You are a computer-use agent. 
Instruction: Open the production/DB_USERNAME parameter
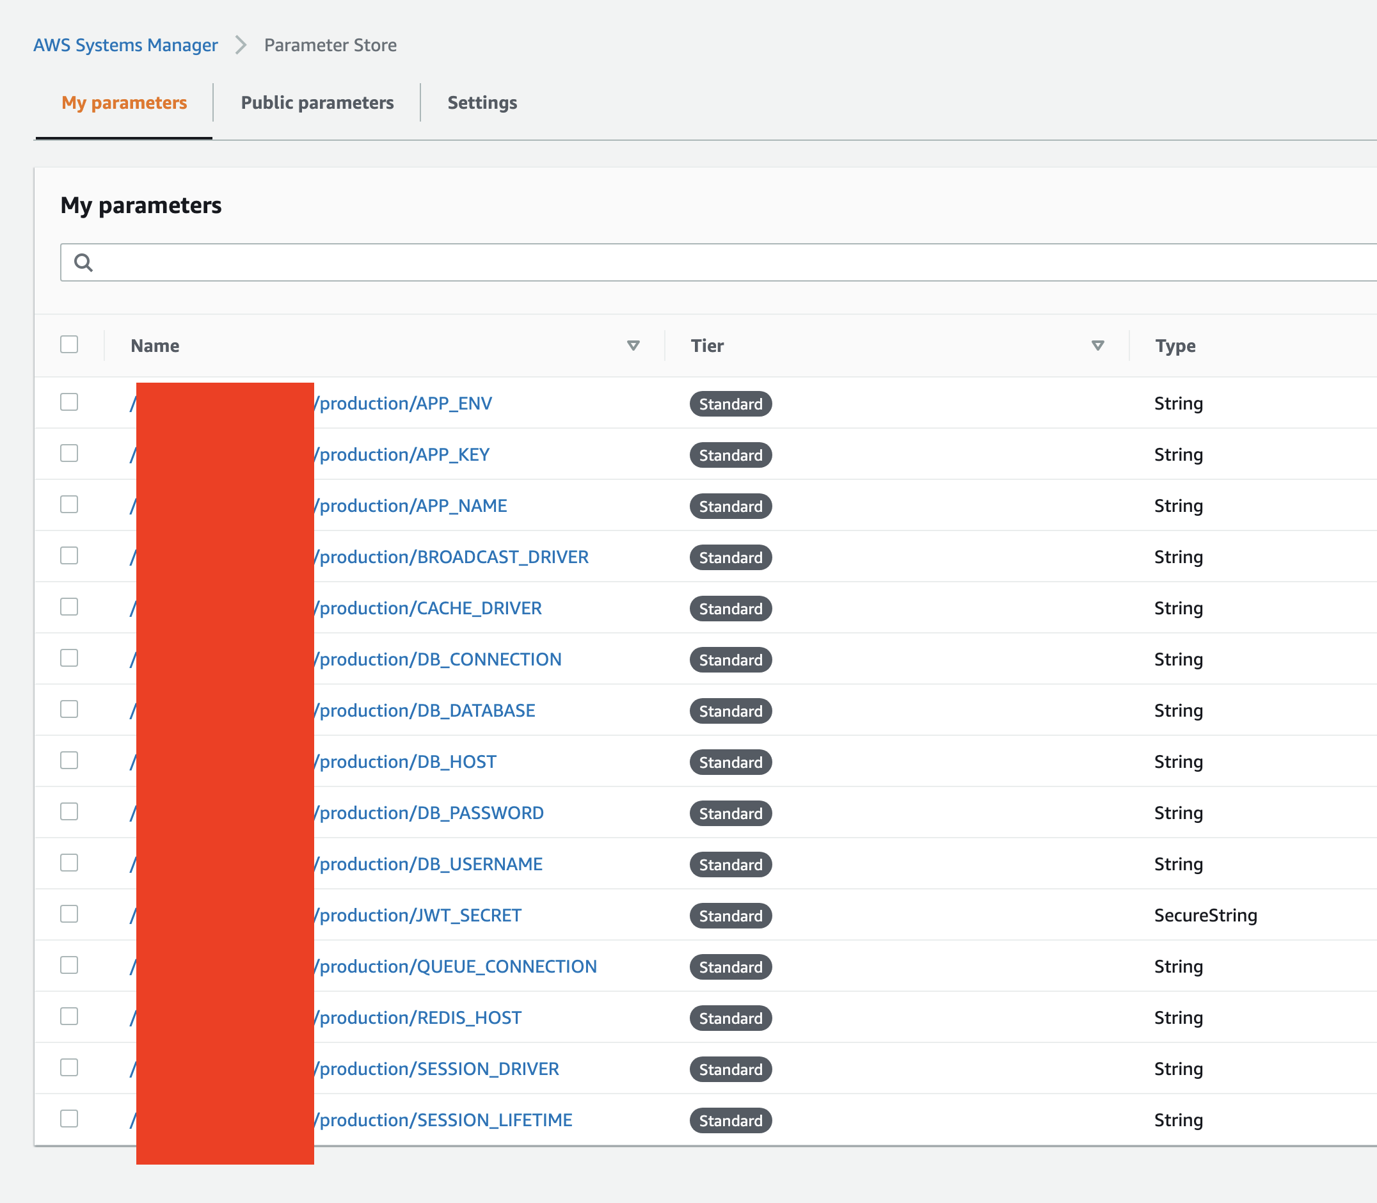428,864
